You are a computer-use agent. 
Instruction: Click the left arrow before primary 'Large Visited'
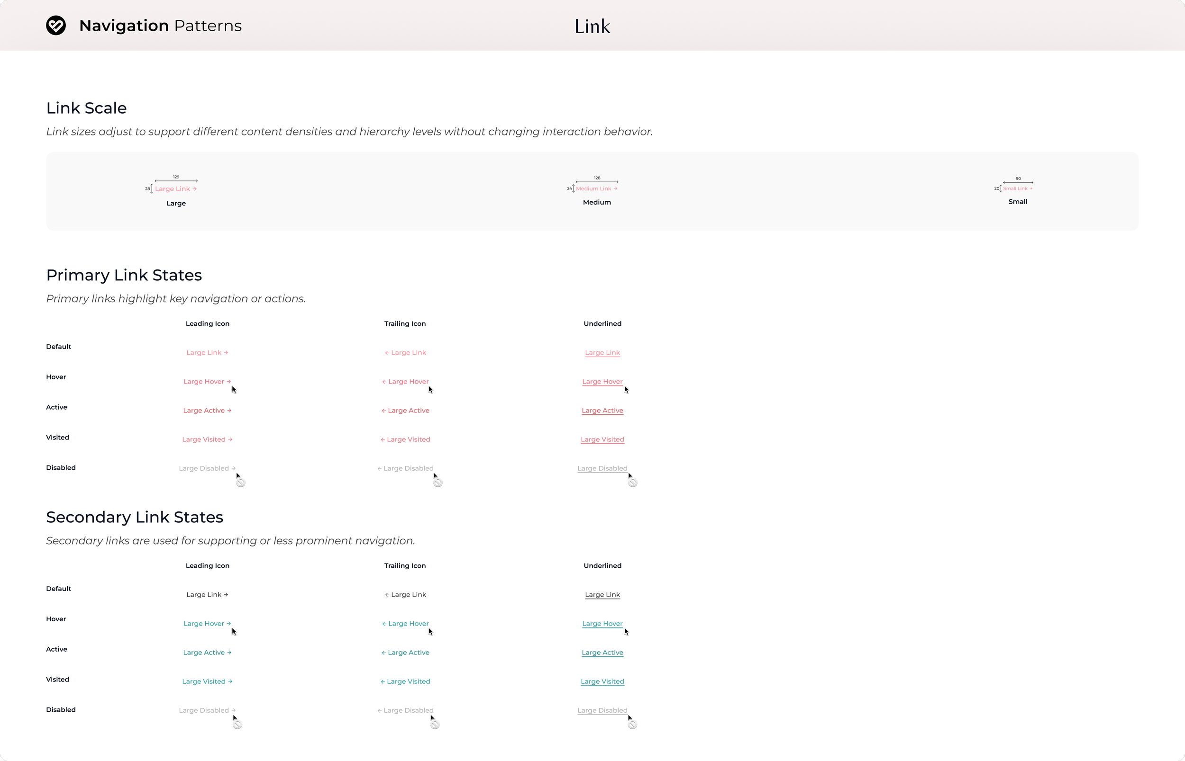coord(383,439)
